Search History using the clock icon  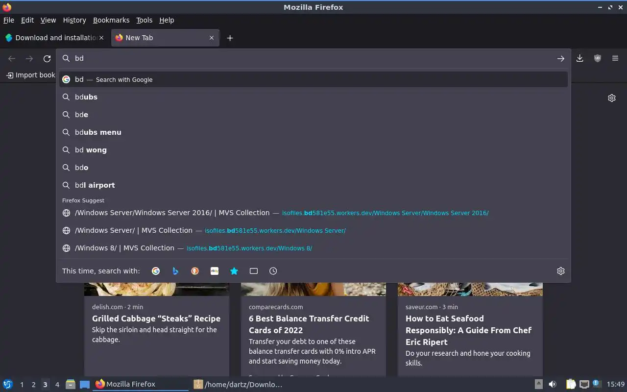(273, 271)
